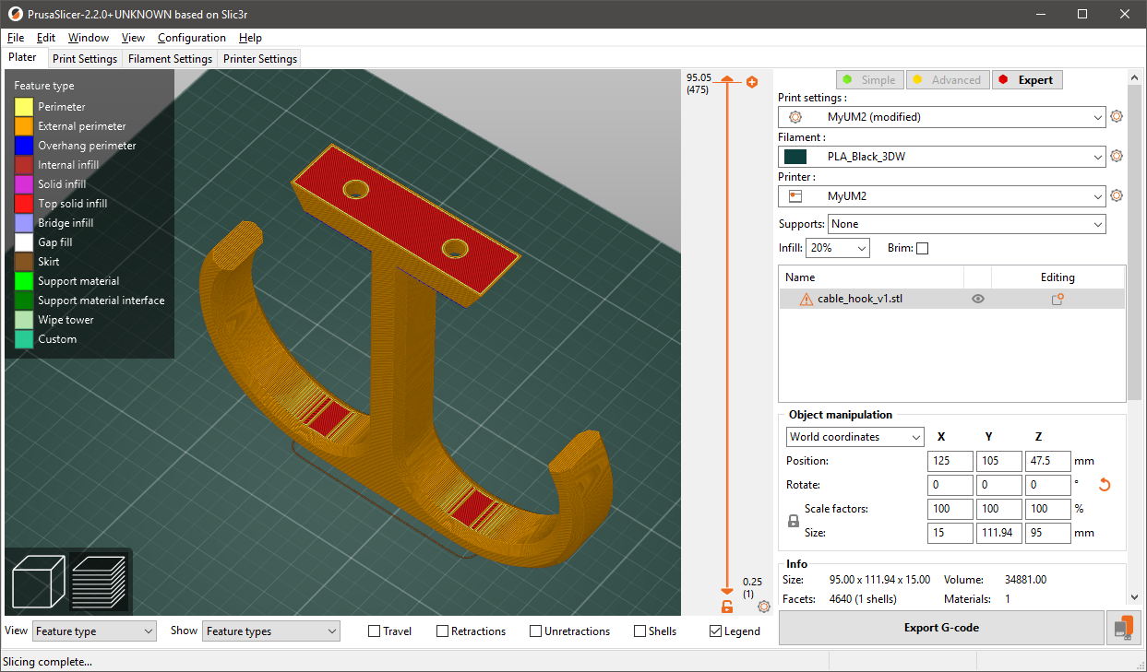Switch to the Printer Settings tab

tap(259, 58)
